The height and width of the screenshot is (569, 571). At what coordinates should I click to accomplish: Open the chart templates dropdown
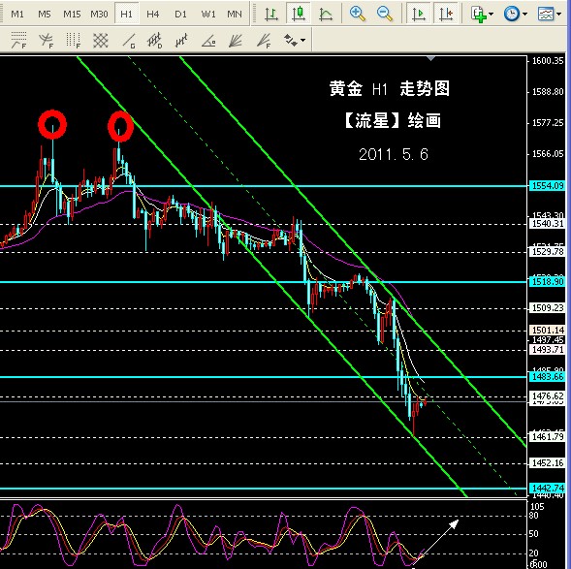click(549, 14)
